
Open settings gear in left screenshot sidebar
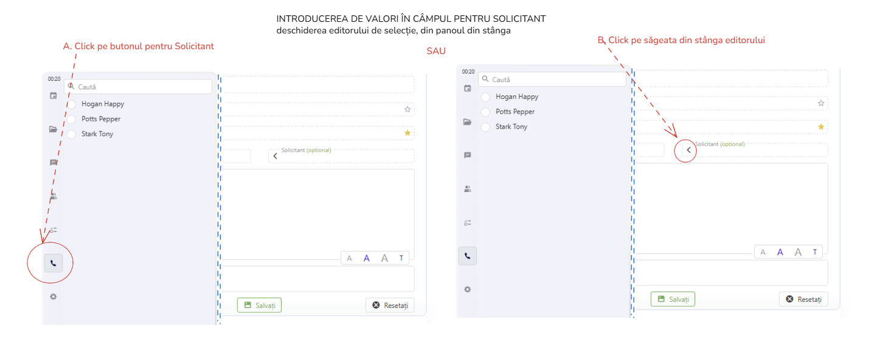(x=54, y=296)
